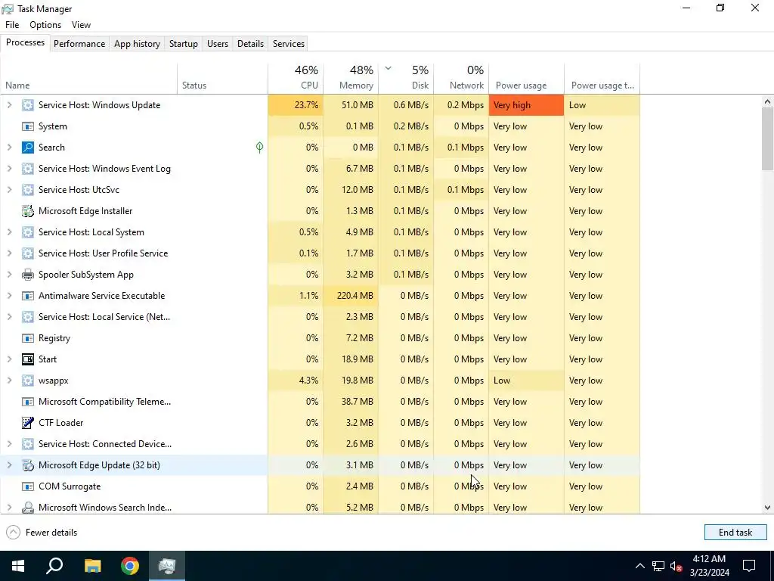
Task: Expand the Search process group
Action: [9, 148]
